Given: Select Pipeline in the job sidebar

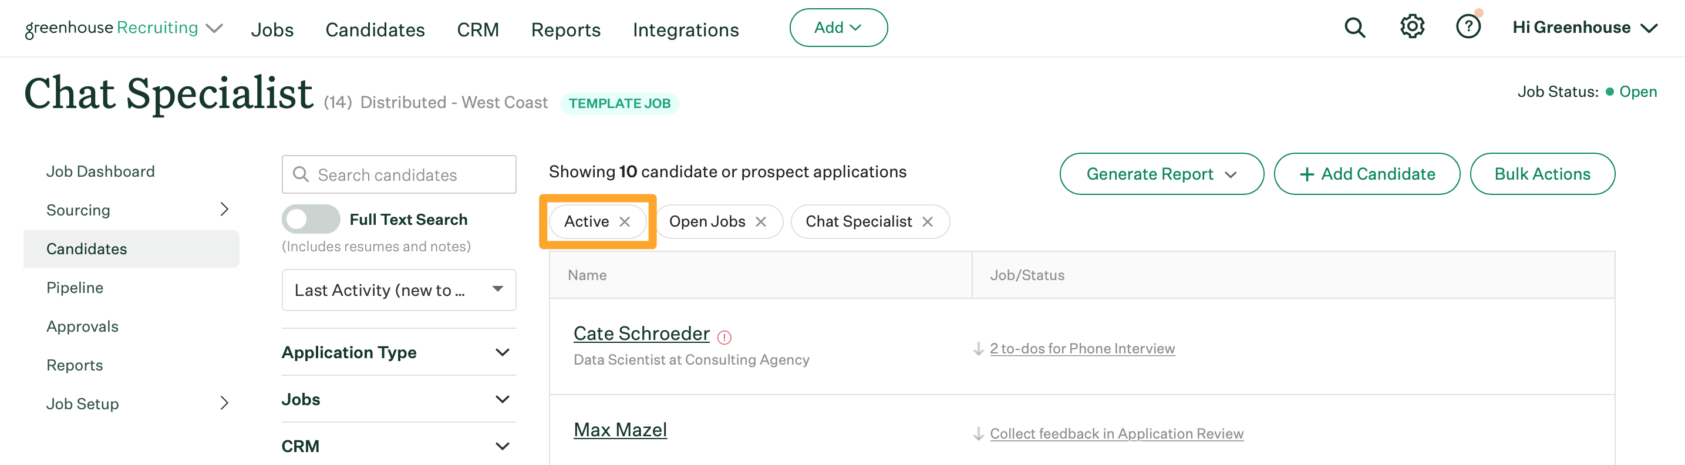Looking at the screenshot, I should pos(75,288).
